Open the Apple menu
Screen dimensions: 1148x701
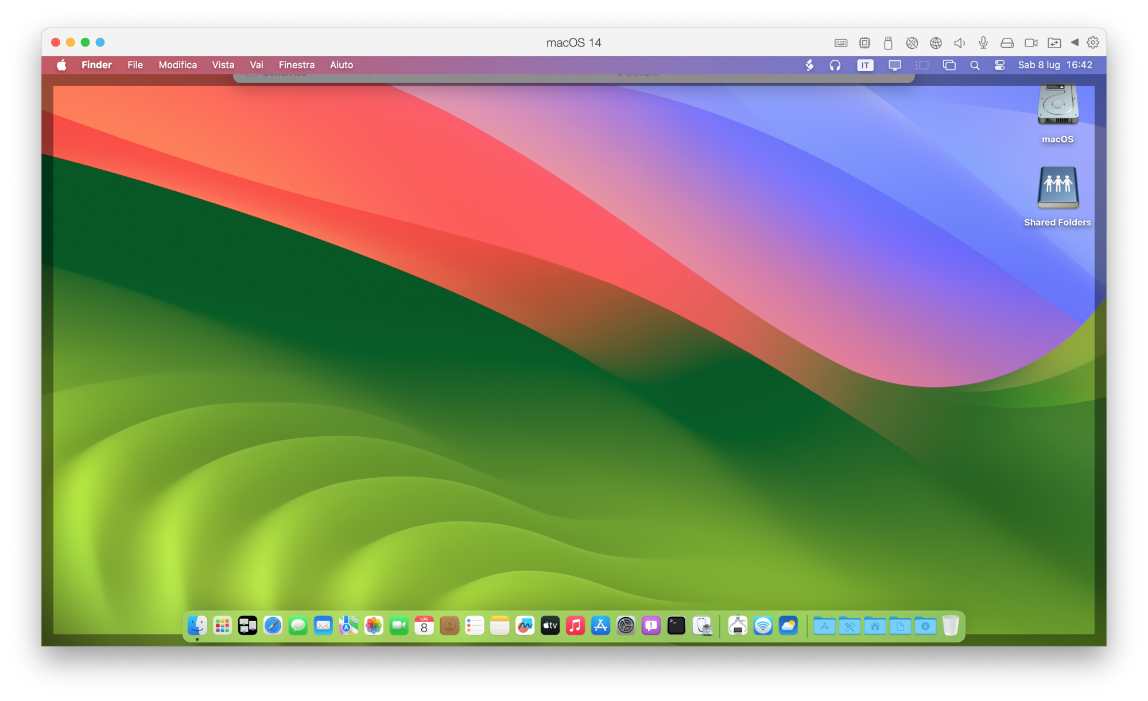click(61, 65)
